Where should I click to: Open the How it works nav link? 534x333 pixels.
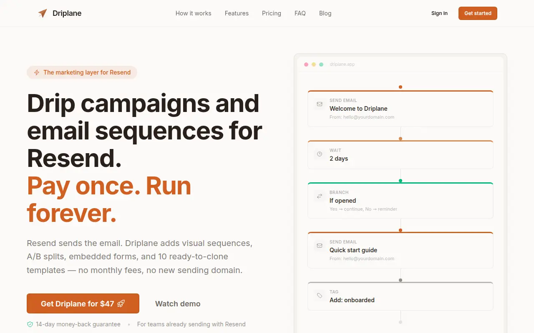coord(193,13)
